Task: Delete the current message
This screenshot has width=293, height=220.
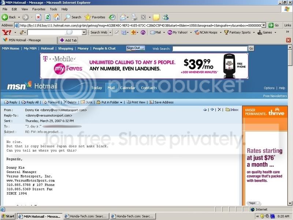Action: 70,102
